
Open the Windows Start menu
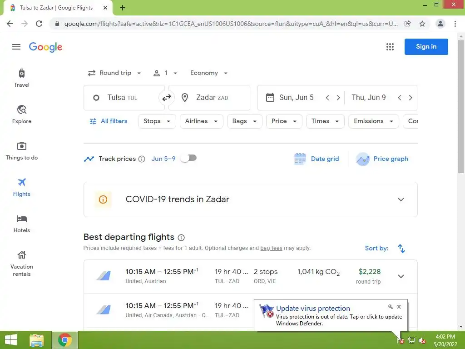point(11,340)
